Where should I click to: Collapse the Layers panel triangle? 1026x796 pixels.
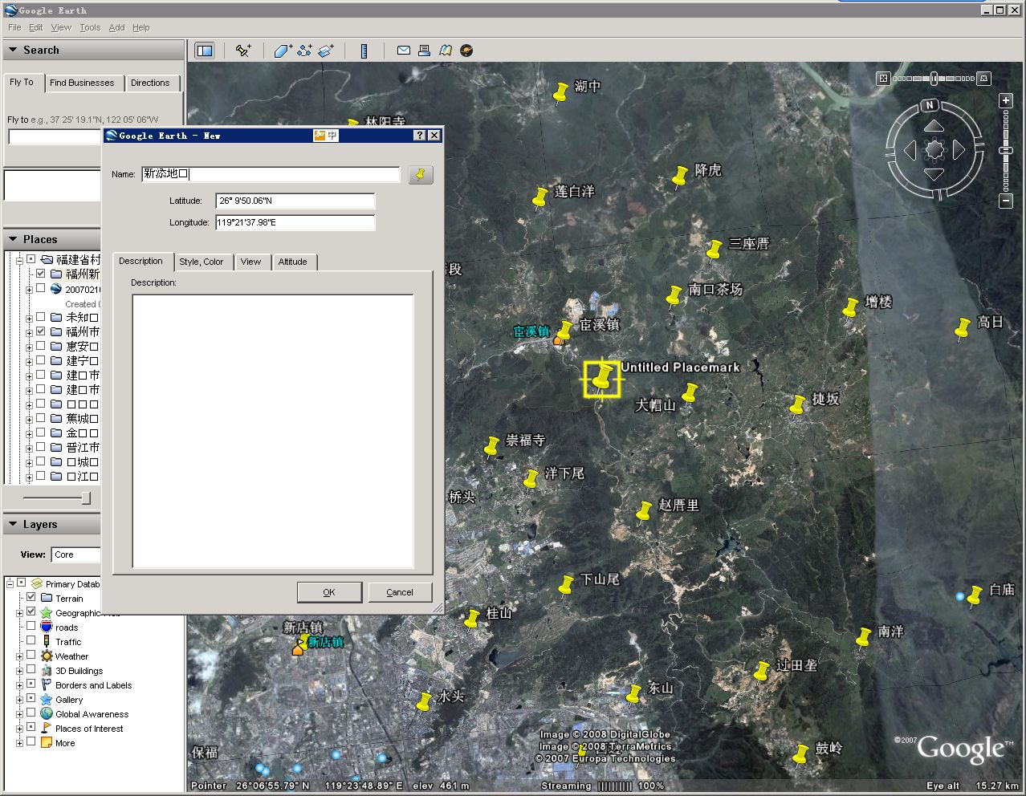[x=13, y=524]
